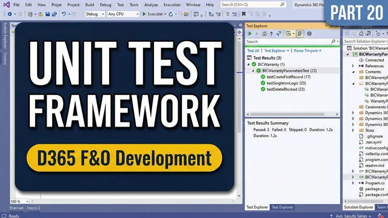Open the Build menu

(89, 5)
